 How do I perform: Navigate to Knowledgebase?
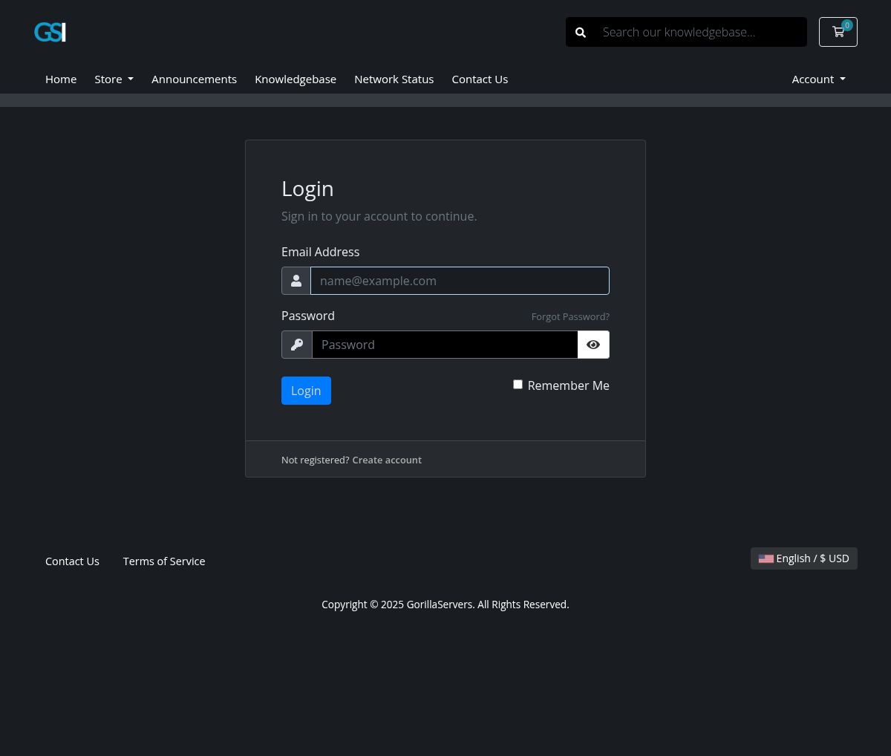coord(296,79)
